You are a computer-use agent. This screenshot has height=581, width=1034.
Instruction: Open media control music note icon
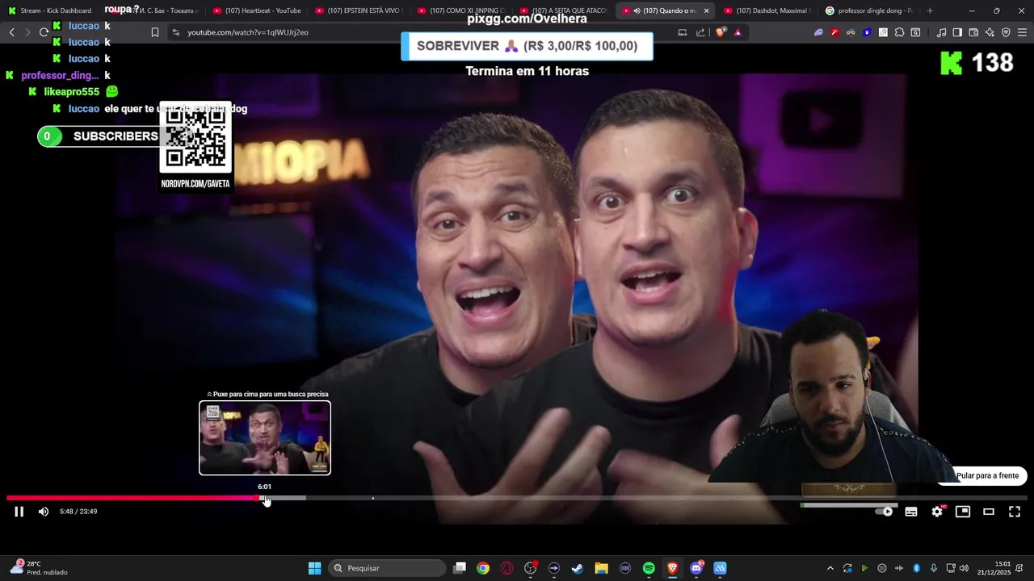(x=941, y=32)
